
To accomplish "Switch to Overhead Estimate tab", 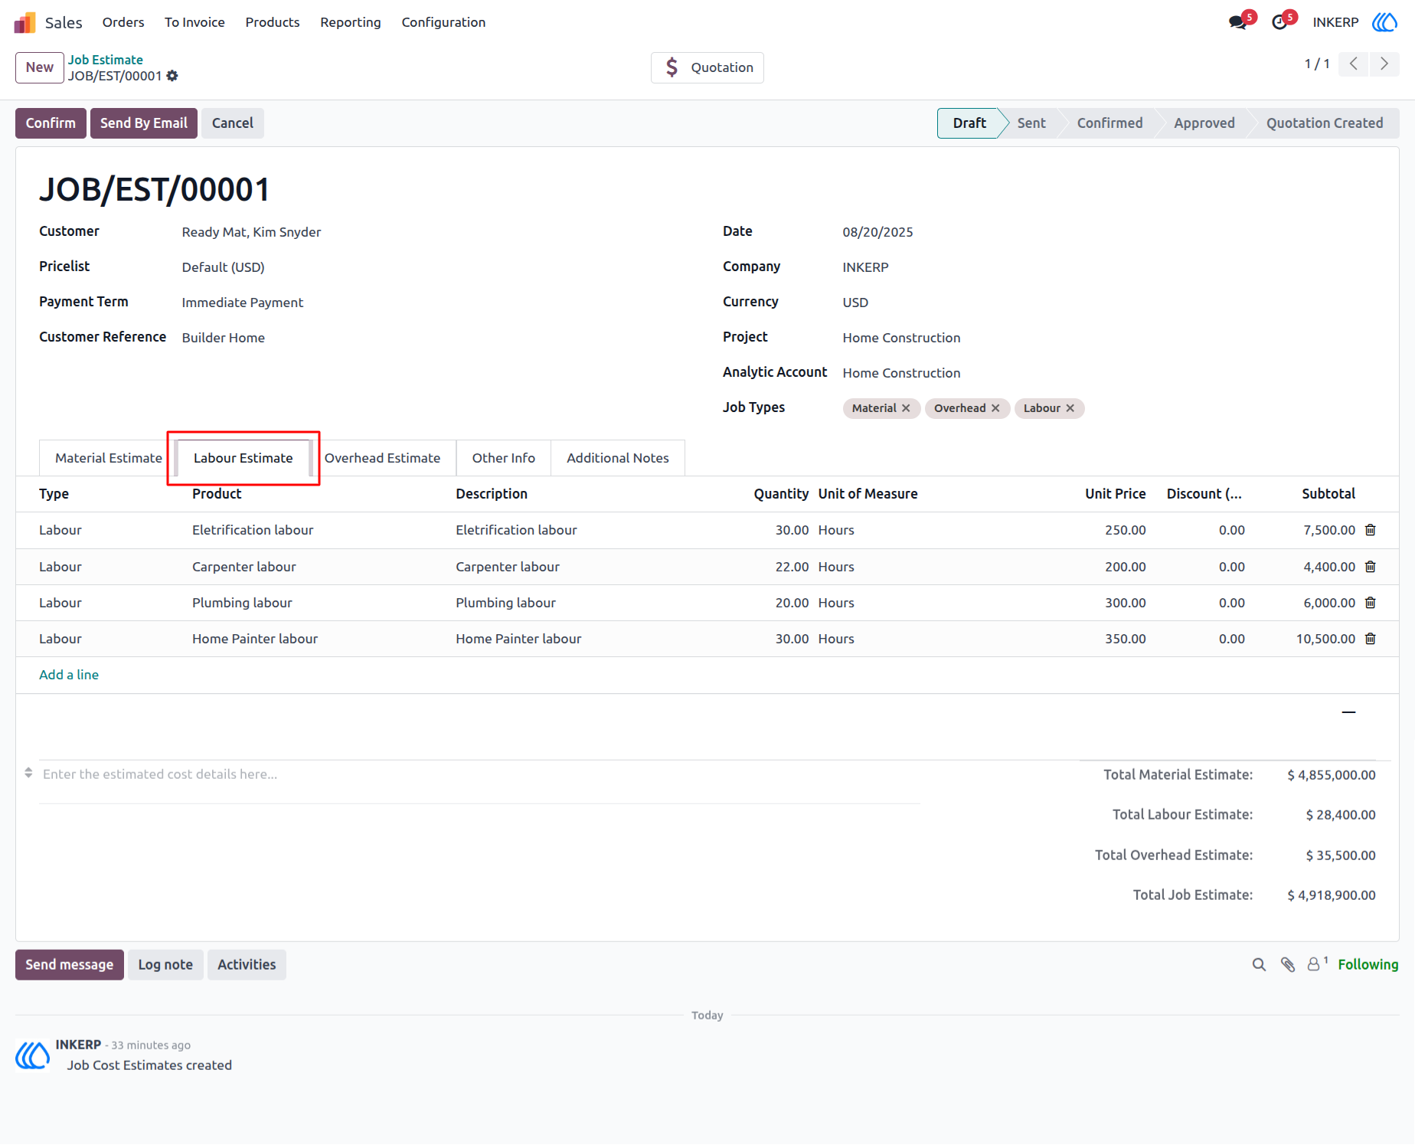I will [382, 458].
